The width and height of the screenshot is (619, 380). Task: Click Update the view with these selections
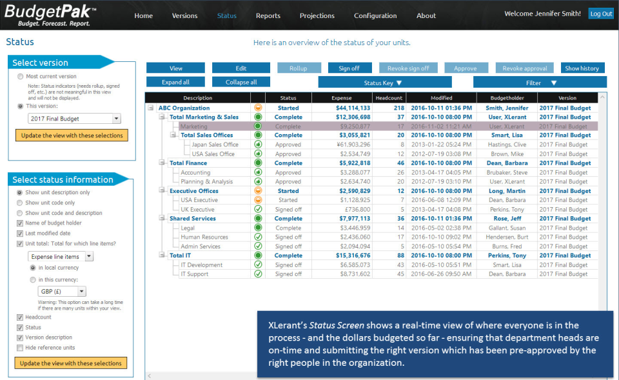pyautogui.click(x=71, y=135)
